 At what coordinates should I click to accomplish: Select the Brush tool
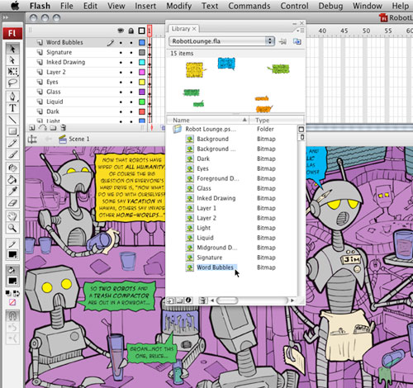click(12, 154)
